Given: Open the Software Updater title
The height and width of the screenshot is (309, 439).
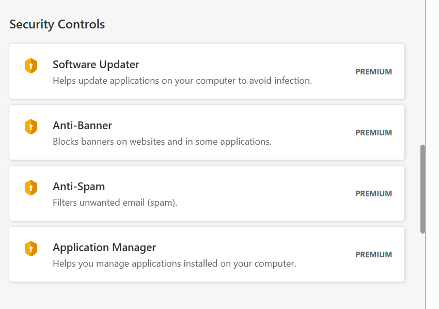Looking at the screenshot, I should 96,65.
